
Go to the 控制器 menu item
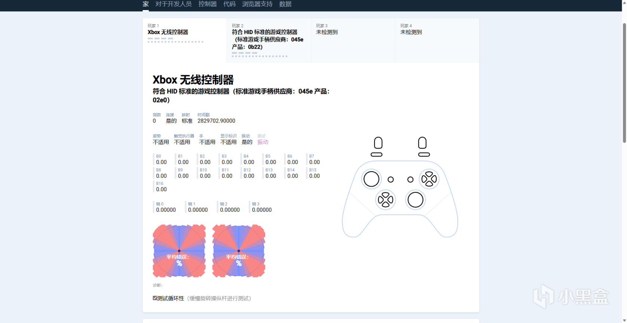tap(208, 4)
